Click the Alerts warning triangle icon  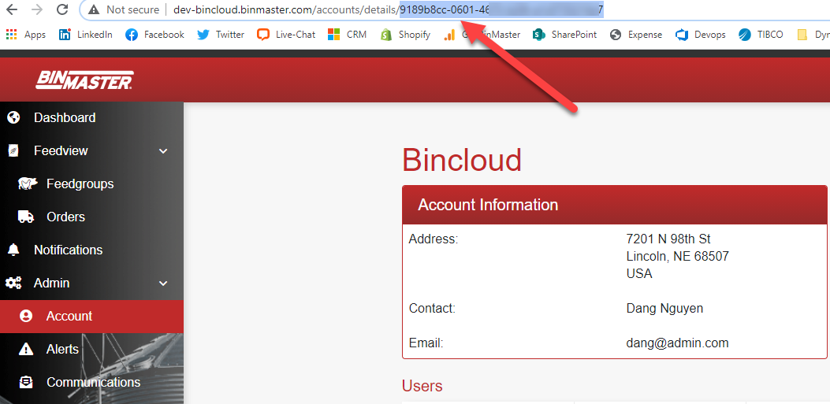tap(25, 349)
